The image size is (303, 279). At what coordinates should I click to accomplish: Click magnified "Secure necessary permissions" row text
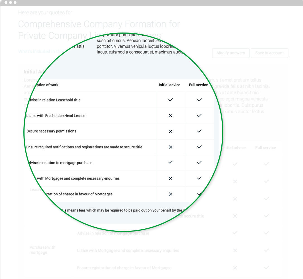tap(51, 131)
